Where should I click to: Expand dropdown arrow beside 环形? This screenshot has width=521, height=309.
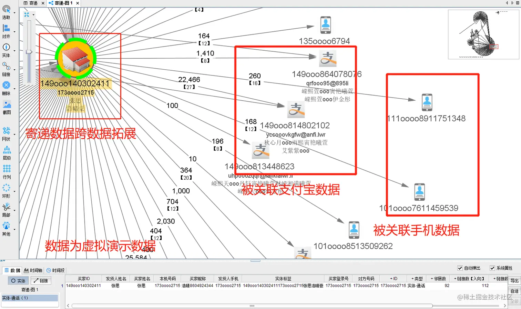[x=14, y=191]
